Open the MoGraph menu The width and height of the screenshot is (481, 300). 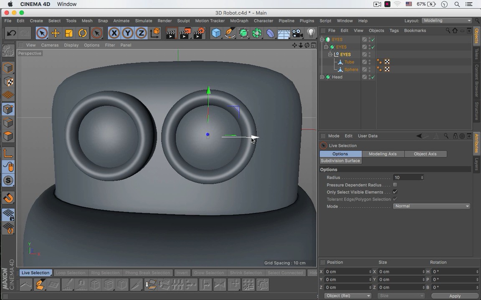click(239, 21)
